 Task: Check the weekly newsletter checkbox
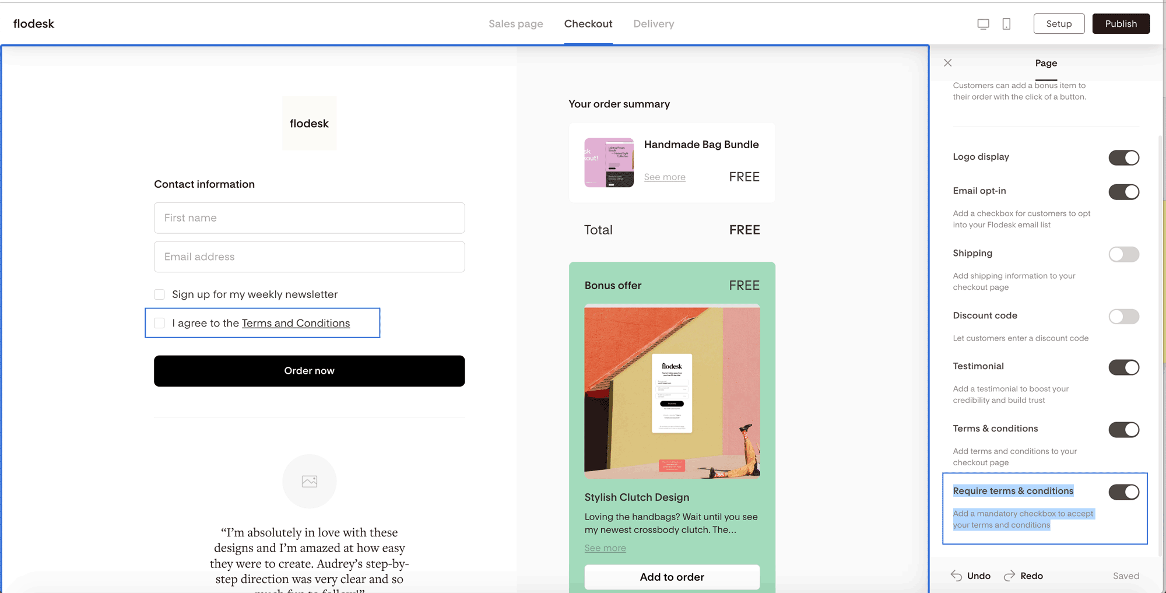coord(159,294)
